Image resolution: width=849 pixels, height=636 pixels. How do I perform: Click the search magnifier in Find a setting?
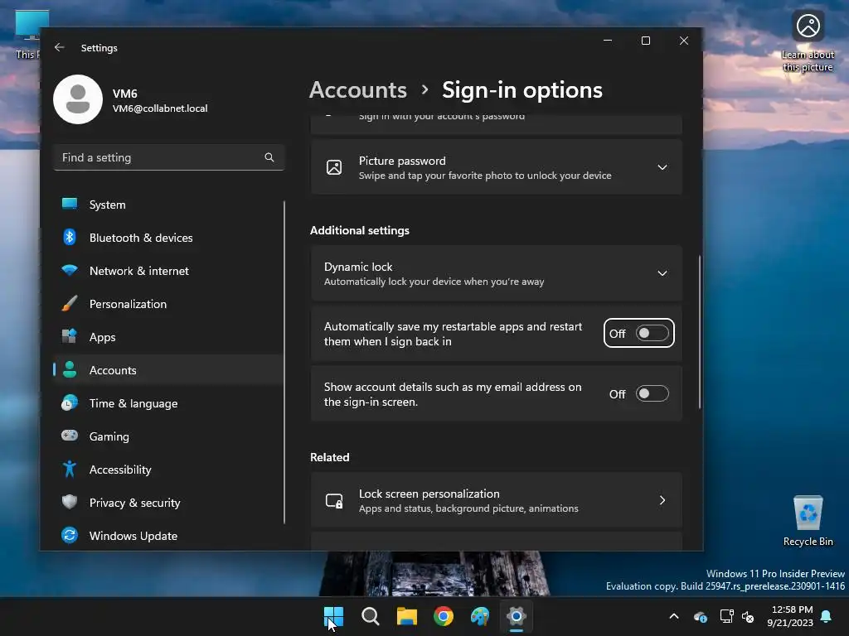269,157
